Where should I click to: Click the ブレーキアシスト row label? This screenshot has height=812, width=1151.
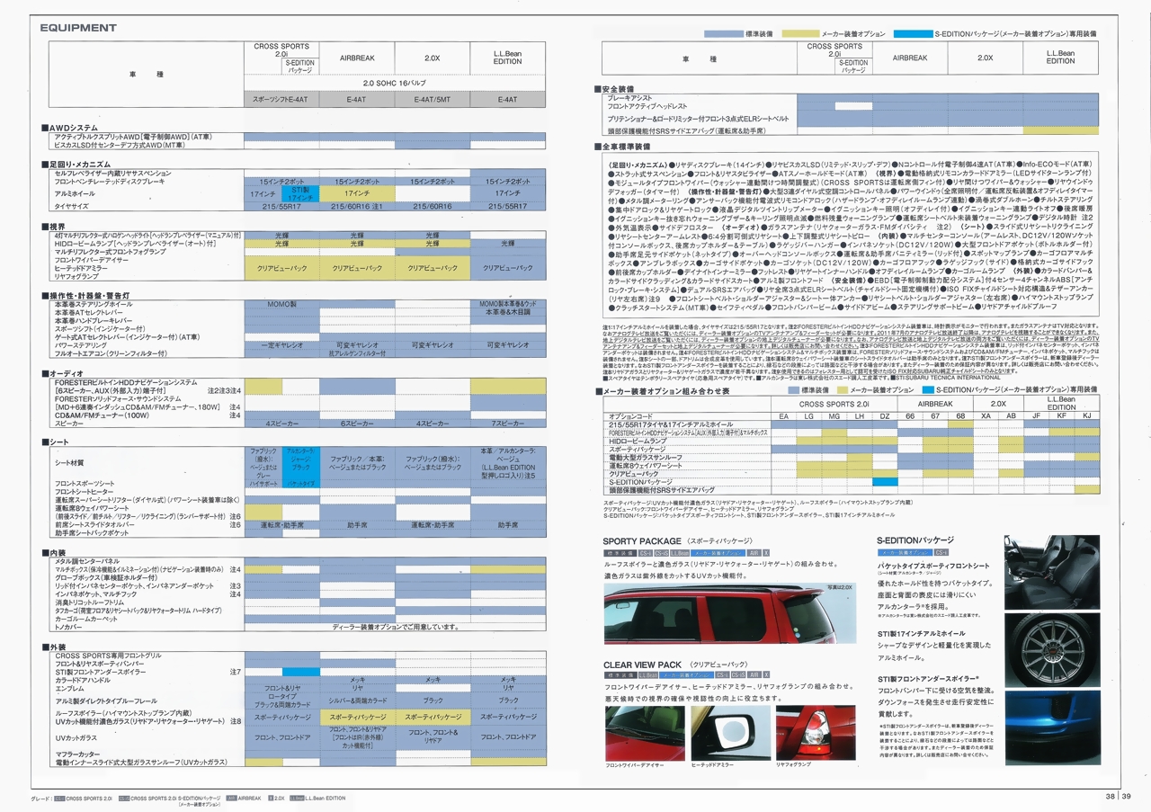pyautogui.click(x=631, y=98)
